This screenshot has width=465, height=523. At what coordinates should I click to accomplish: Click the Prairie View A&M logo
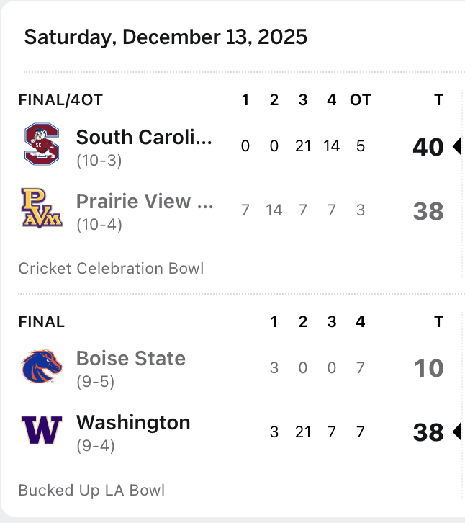(42, 208)
